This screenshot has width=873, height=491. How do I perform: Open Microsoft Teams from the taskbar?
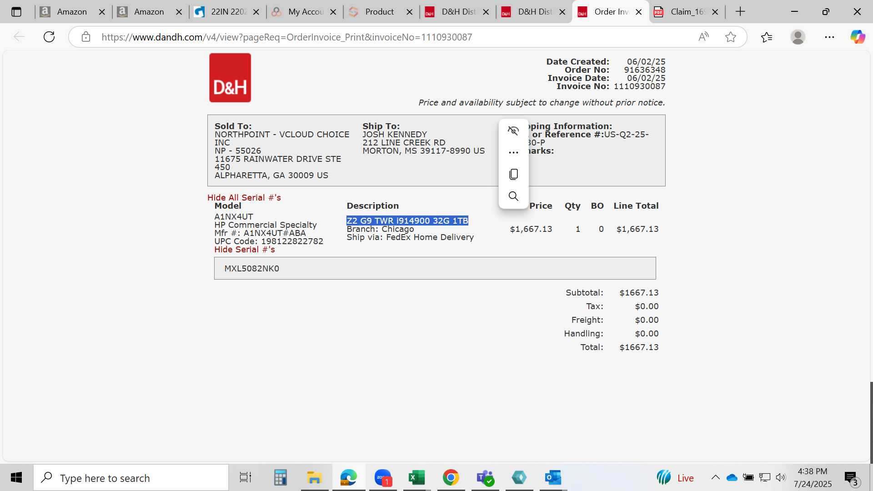pos(485,478)
